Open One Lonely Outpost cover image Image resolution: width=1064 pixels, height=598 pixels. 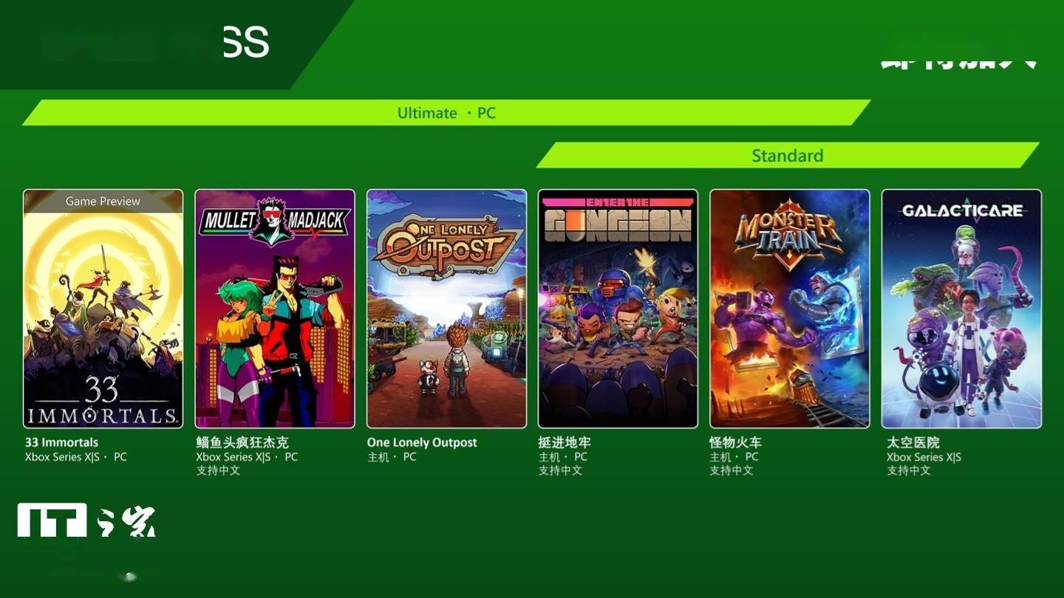coord(446,309)
